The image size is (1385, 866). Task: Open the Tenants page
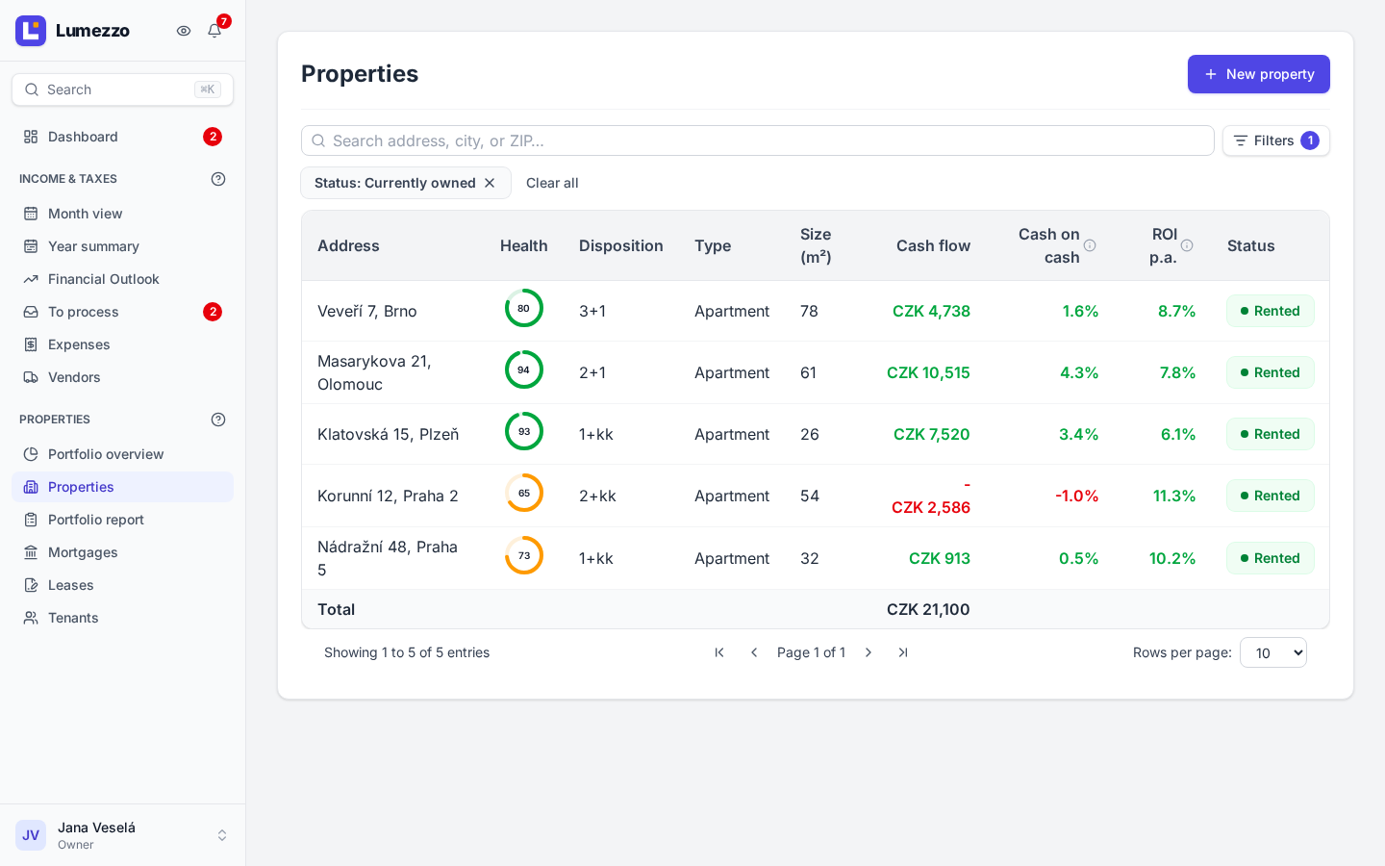tap(122, 618)
